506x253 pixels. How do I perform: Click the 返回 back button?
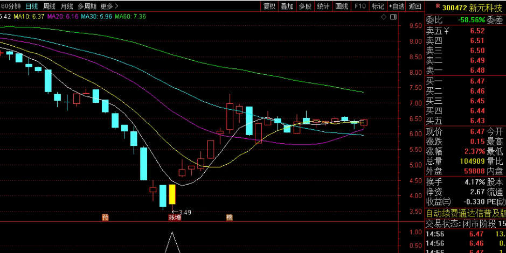click(x=415, y=6)
